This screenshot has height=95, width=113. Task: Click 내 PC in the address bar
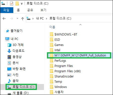tap(40, 18)
